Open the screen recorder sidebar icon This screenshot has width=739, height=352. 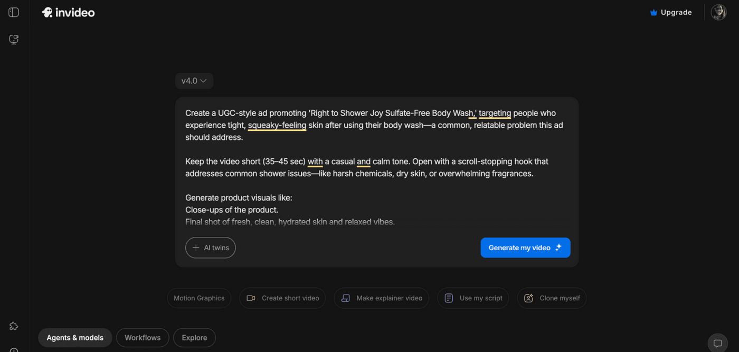(14, 40)
